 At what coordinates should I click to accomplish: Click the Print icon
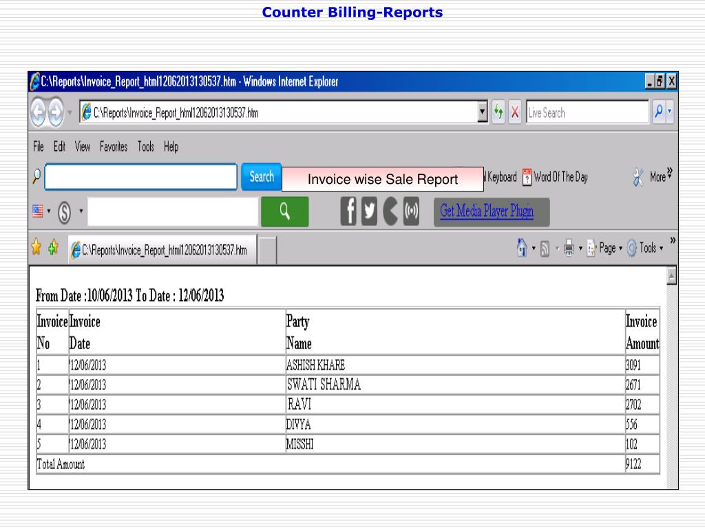point(569,248)
